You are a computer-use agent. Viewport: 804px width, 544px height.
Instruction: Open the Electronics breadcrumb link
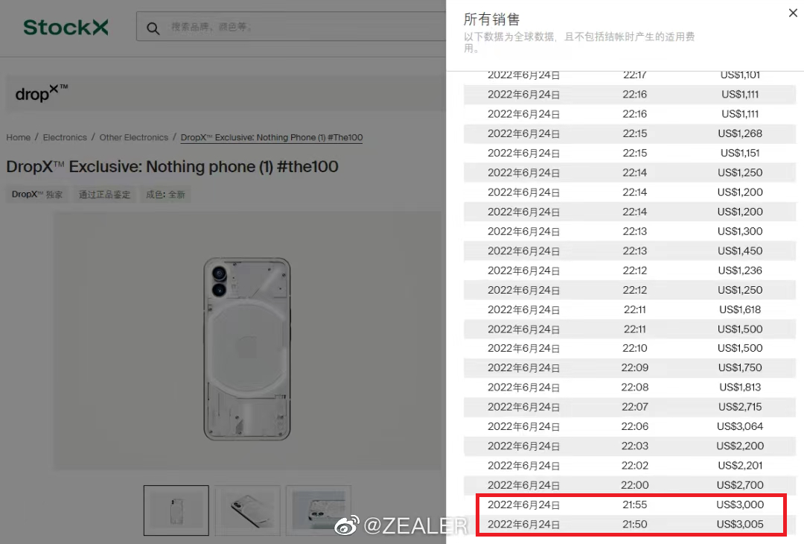[65, 138]
